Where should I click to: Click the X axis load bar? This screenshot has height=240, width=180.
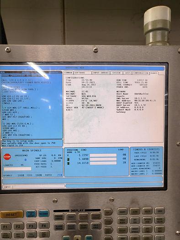click(x=103, y=155)
